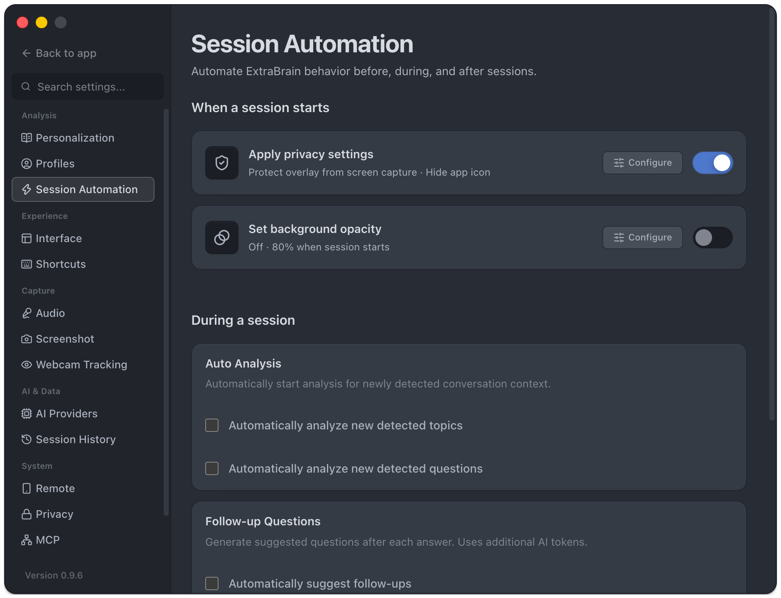The width and height of the screenshot is (781, 598).
Task: Click the sidebar scrollbar
Action: coord(166,312)
